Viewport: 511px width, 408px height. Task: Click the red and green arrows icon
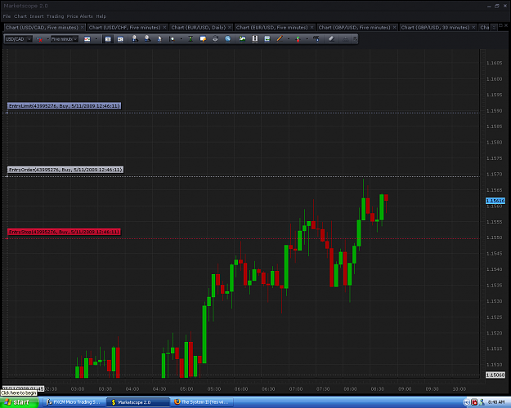point(298,39)
